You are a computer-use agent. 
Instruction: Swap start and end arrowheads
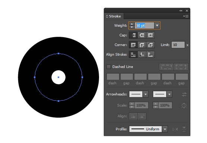coord(184,94)
